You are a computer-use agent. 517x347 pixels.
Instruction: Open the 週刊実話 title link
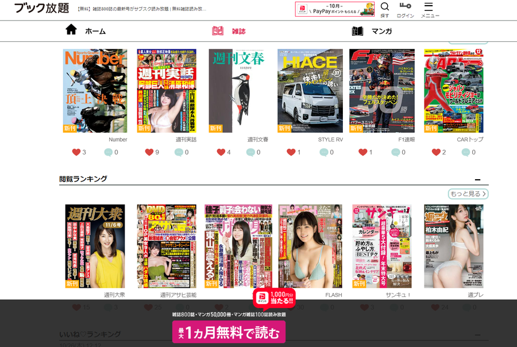click(x=186, y=140)
